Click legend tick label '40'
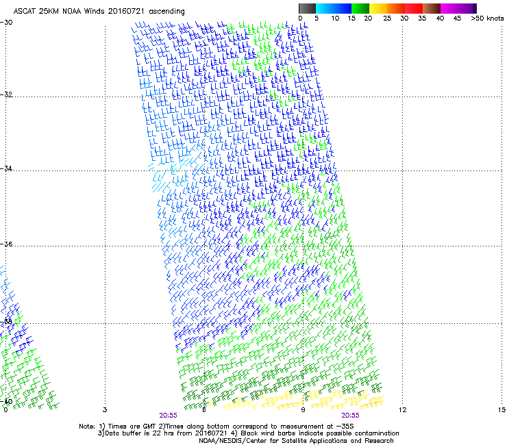 [440, 18]
